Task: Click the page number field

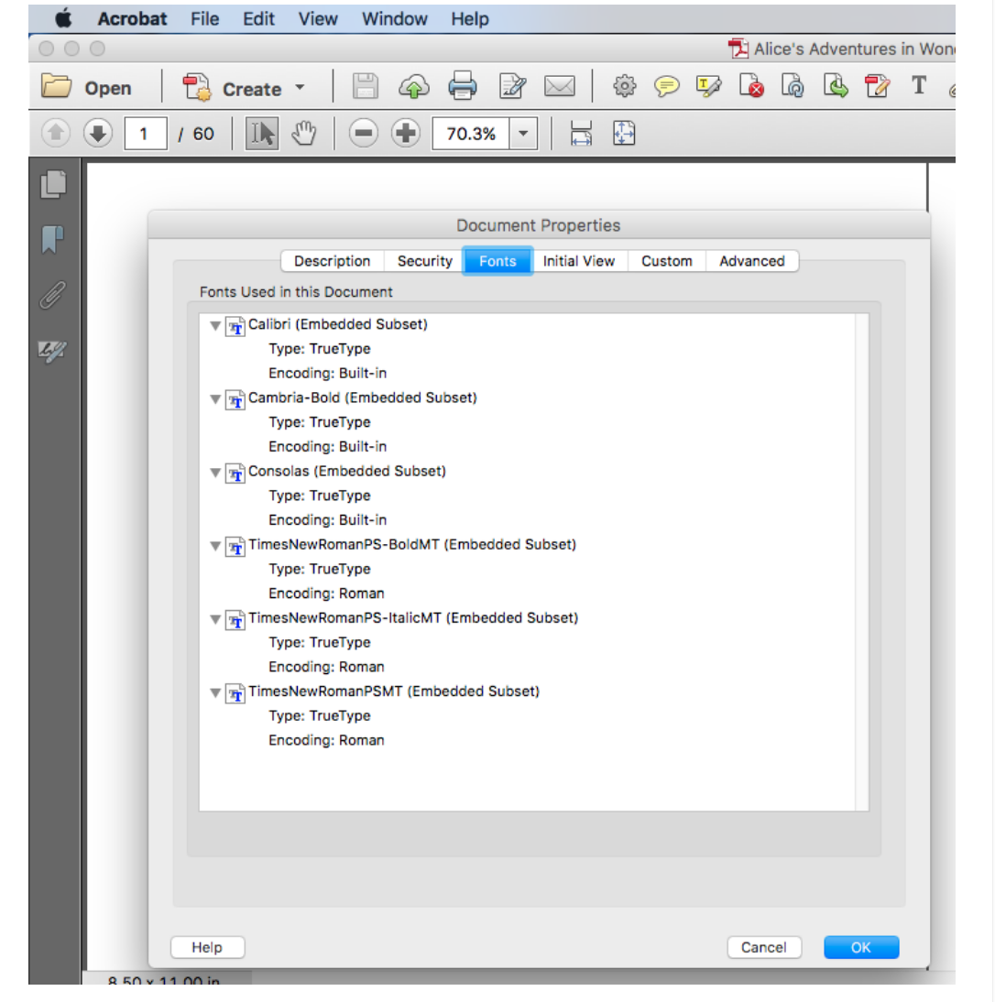Action: pyautogui.click(x=146, y=134)
